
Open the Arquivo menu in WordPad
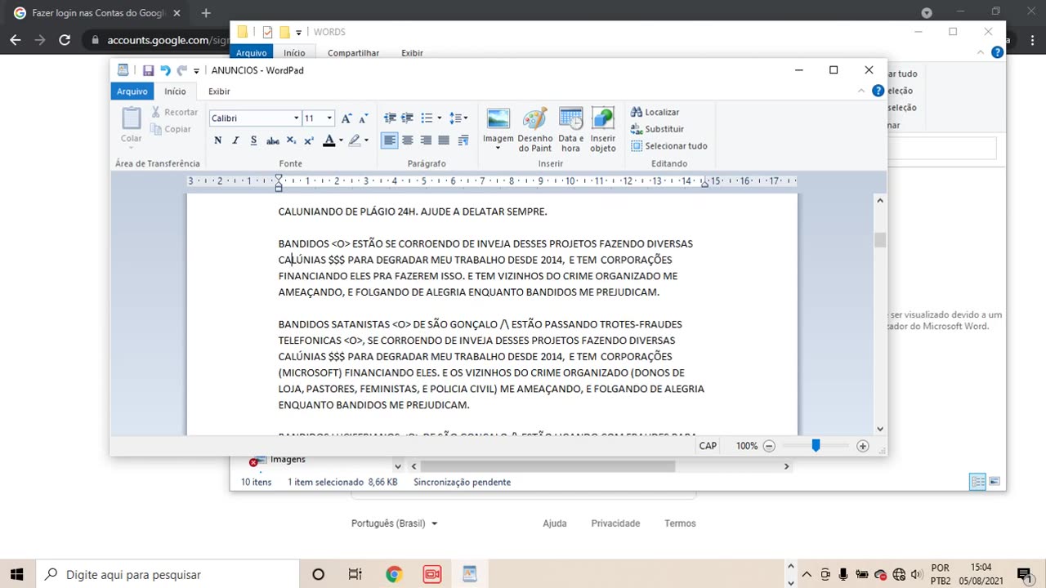coord(132,91)
